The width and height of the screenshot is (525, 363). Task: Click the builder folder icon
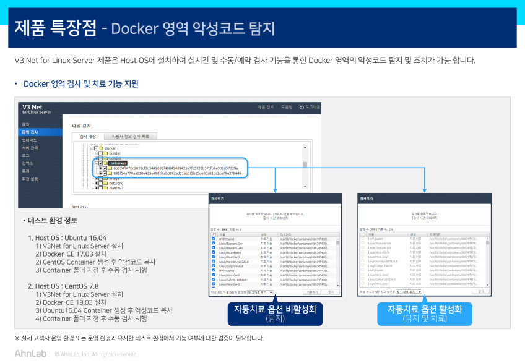click(105, 153)
